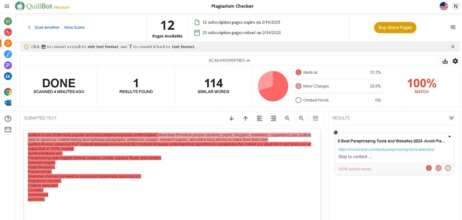Click the 100% MATCH score

click(x=422, y=86)
